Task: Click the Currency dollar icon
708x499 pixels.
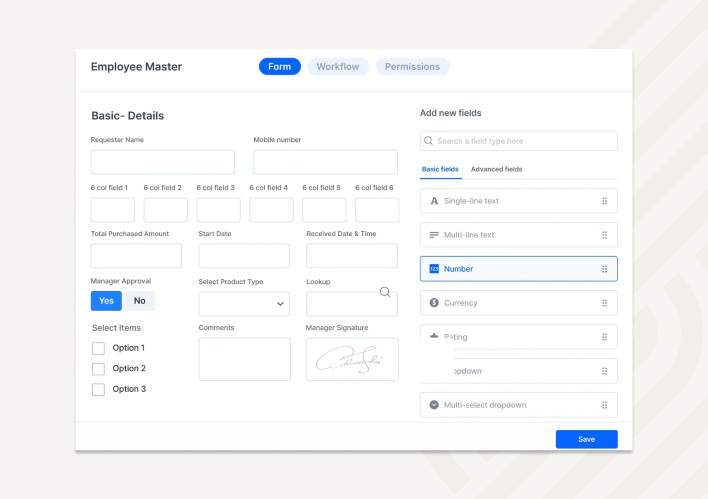Action: point(434,303)
